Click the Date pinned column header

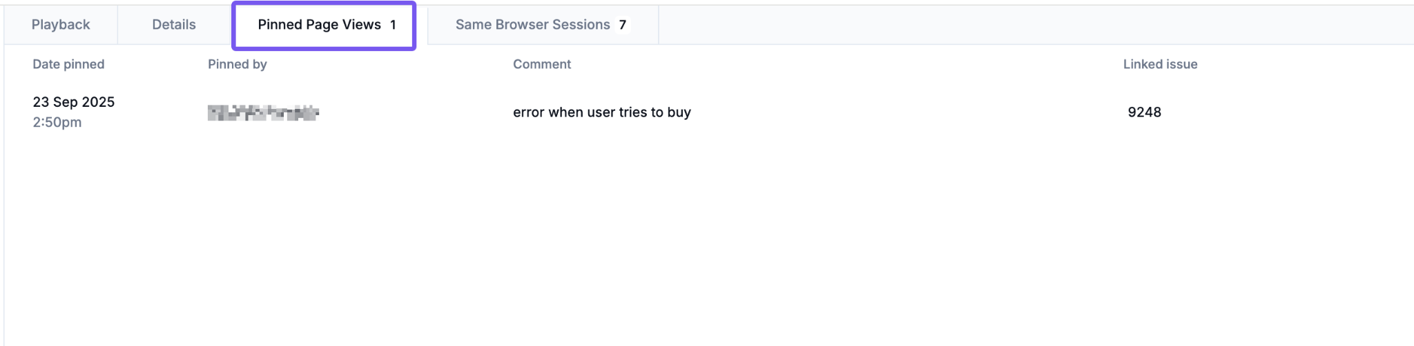pyautogui.click(x=68, y=64)
